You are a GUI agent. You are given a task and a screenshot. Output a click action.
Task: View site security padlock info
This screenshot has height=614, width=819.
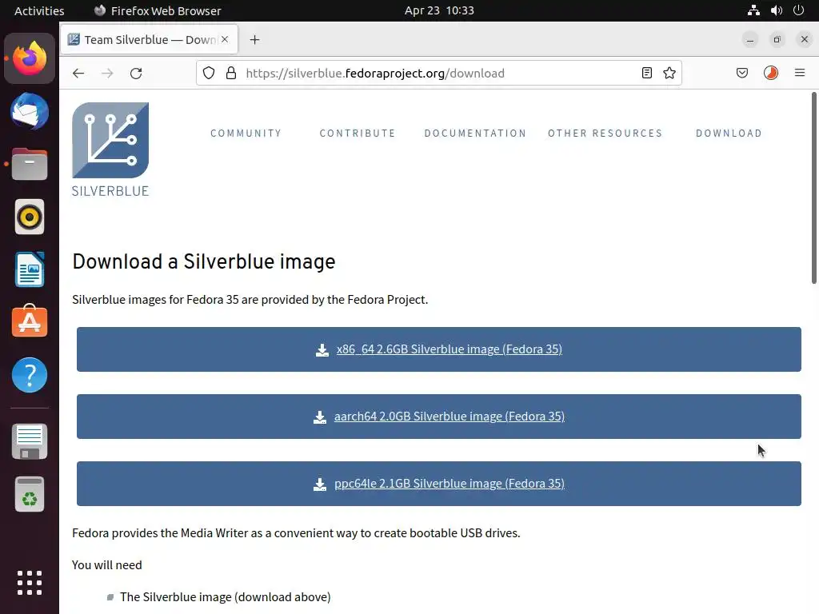(x=231, y=73)
